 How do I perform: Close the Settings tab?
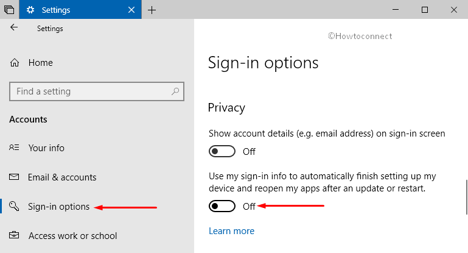tap(131, 10)
